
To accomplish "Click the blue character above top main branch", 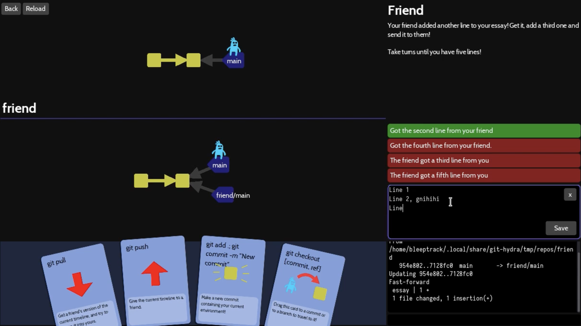I will [234, 47].
